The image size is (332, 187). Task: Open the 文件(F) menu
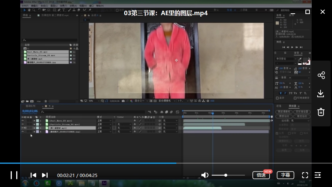[x=25, y=6]
